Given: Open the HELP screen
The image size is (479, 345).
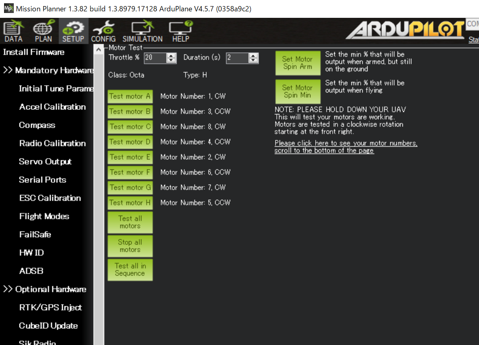Looking at the screenshot, I should coord(180,30).
